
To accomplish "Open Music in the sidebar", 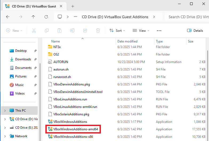I will (19, 85).
